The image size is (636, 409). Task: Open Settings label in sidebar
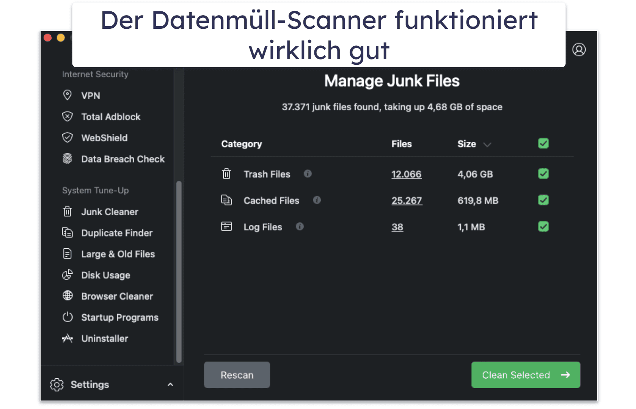tap(90, 384)
